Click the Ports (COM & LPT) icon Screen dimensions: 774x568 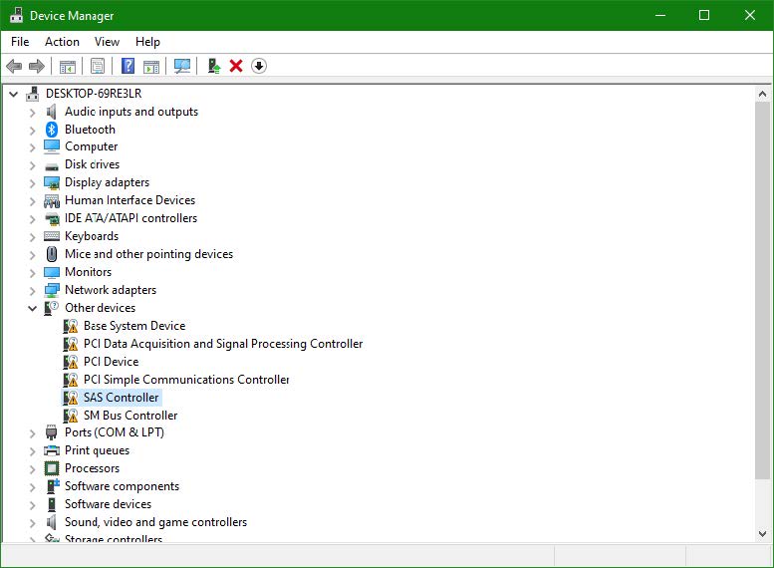pyautogui.click(x=52, y=432)
